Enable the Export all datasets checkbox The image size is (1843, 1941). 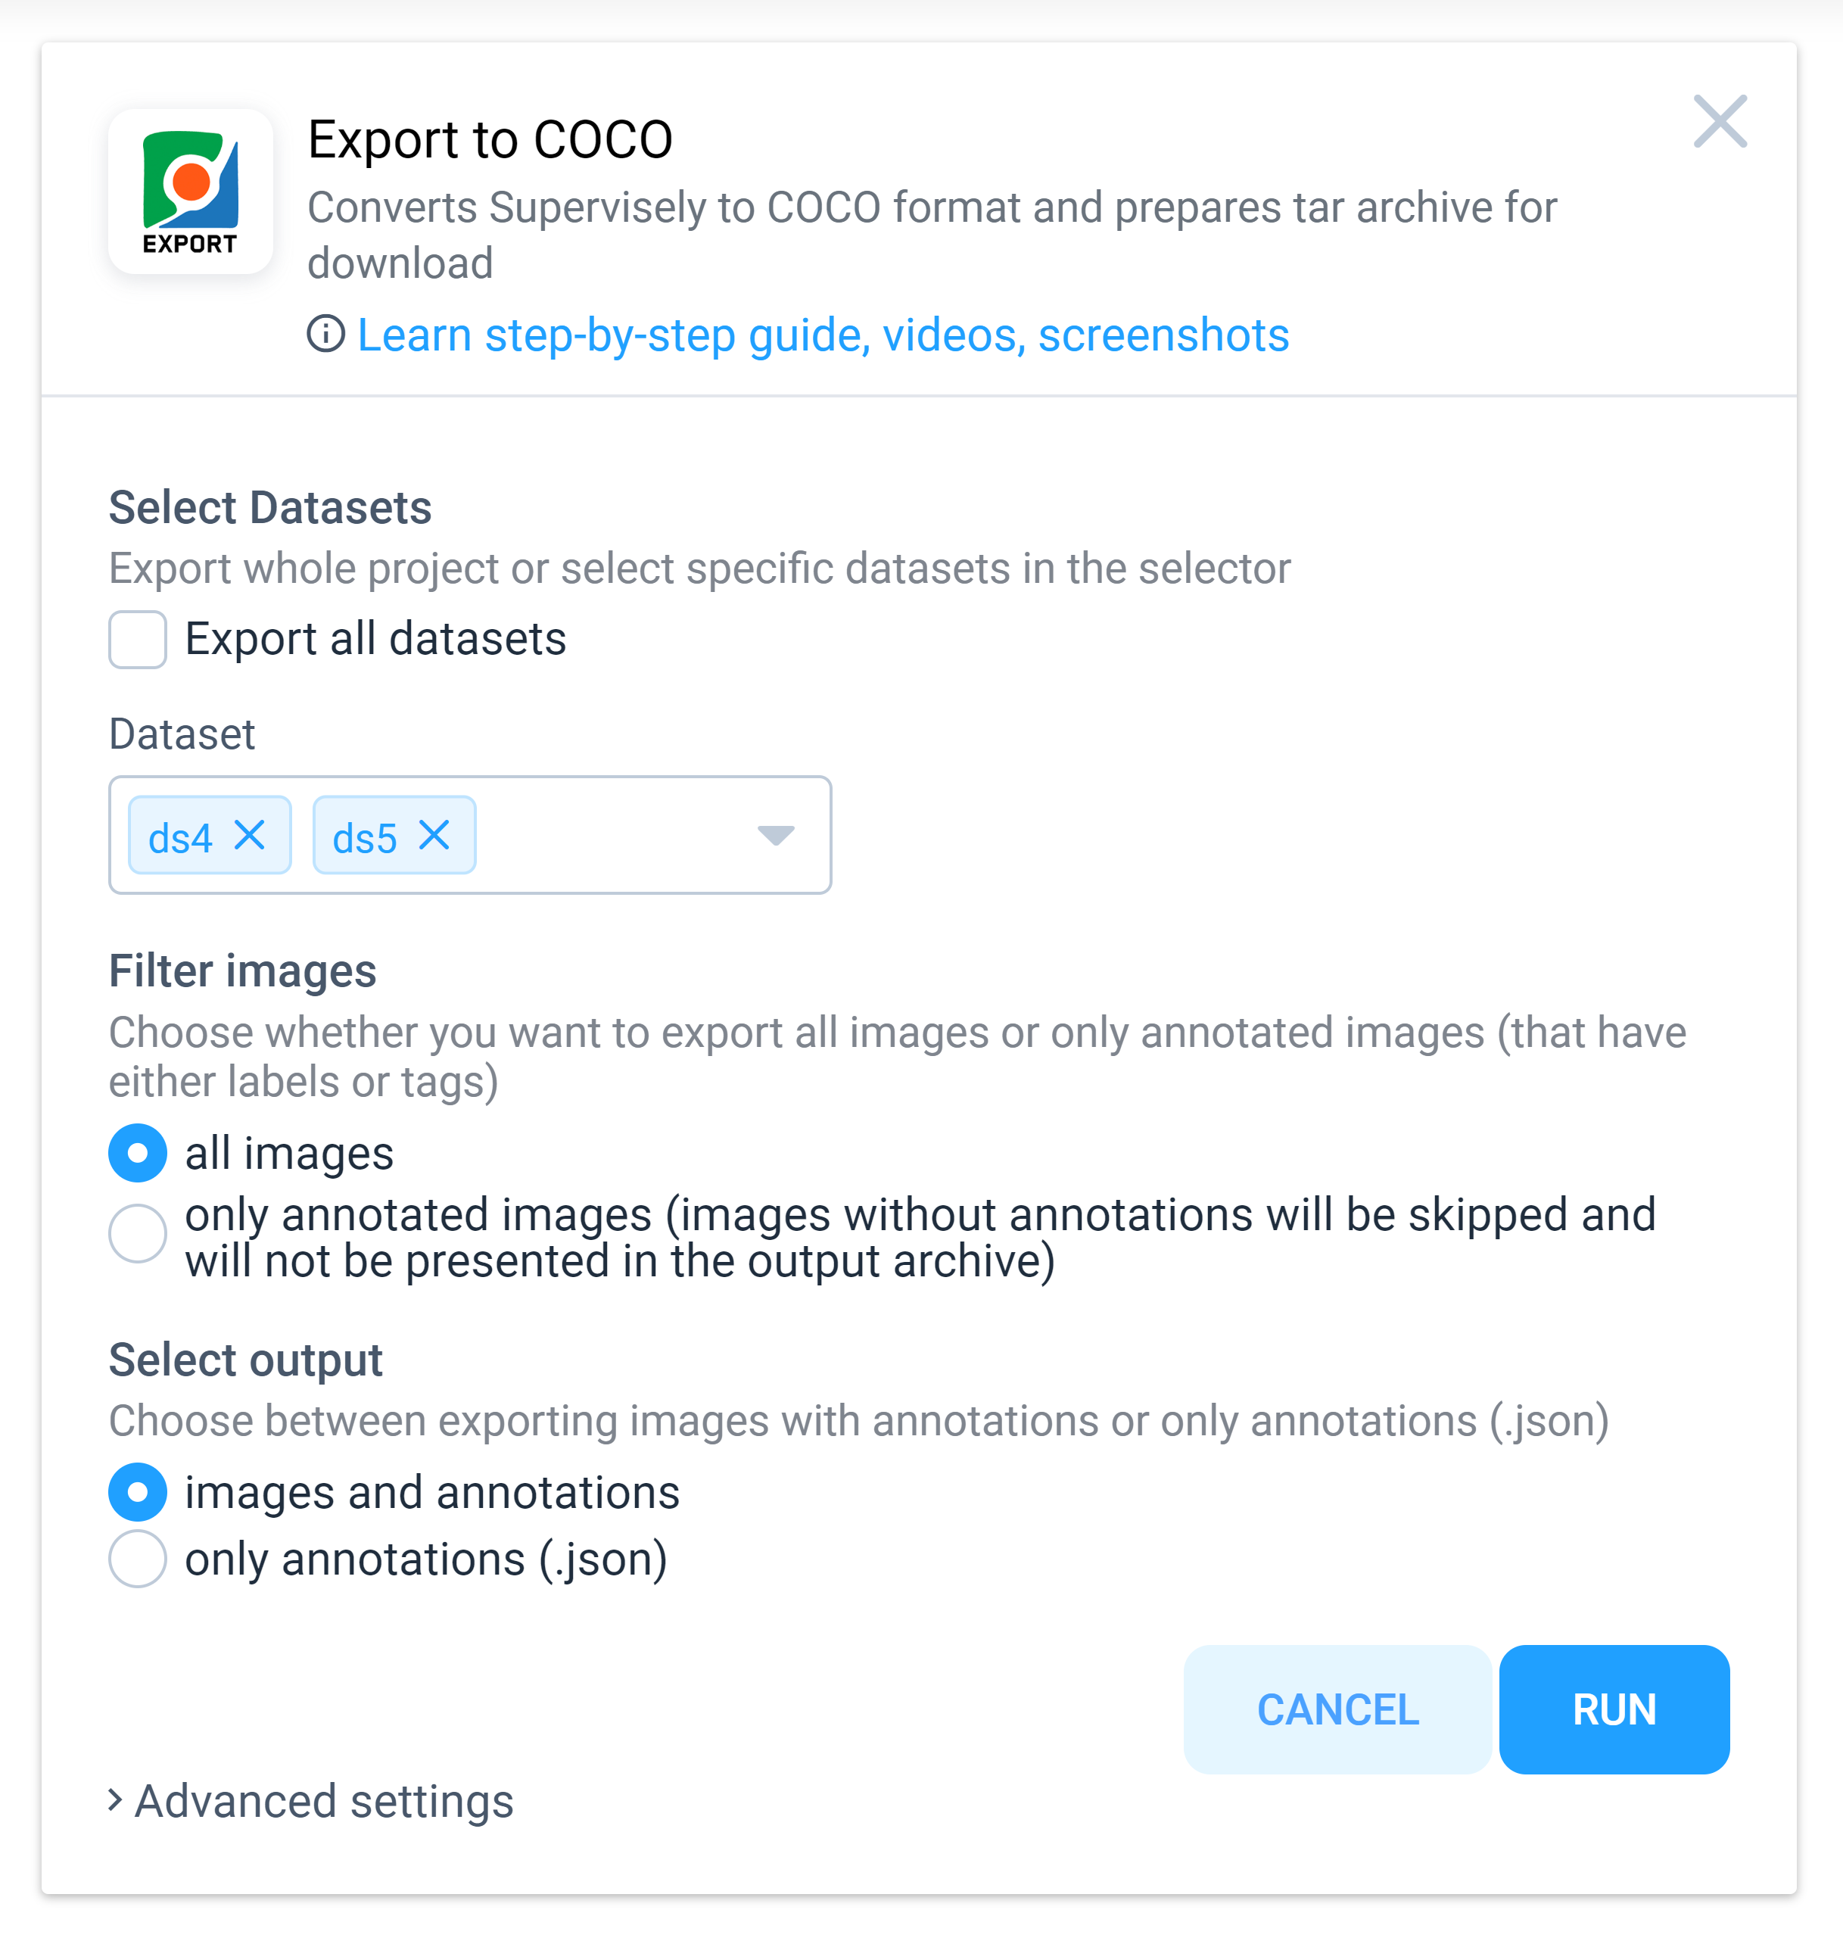[138, 640]
